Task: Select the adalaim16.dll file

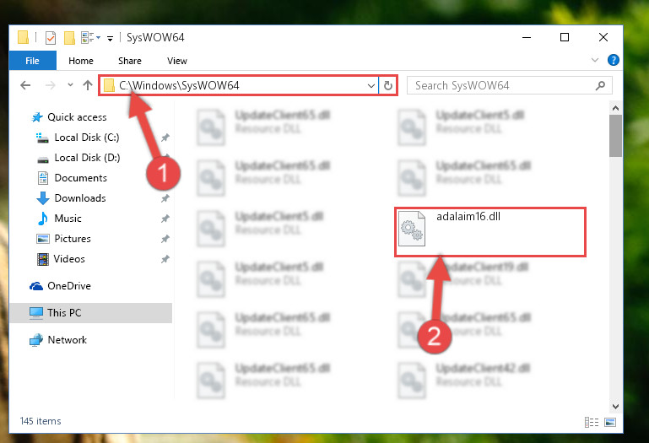Action: click(x=489, y=232)
